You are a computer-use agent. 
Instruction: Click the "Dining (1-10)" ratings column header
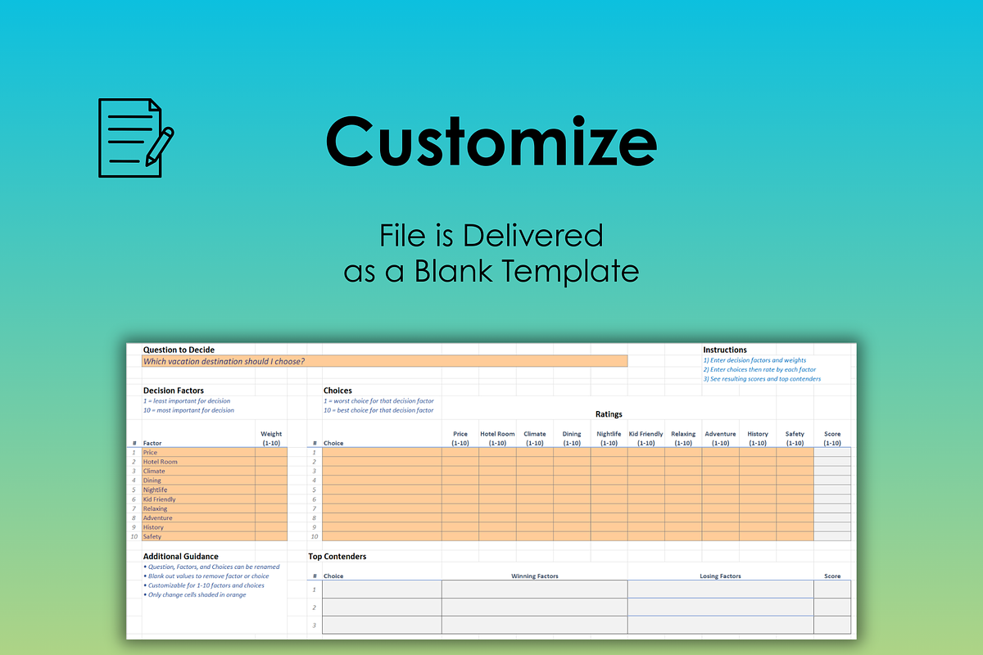(572, 439)
